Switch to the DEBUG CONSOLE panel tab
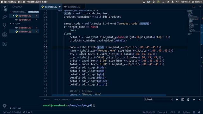 [x=62, y=99]
